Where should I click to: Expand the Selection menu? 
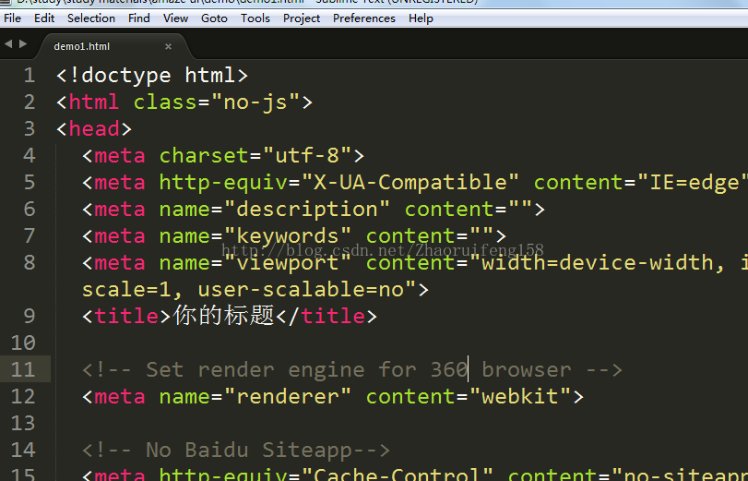coord(91,18)
